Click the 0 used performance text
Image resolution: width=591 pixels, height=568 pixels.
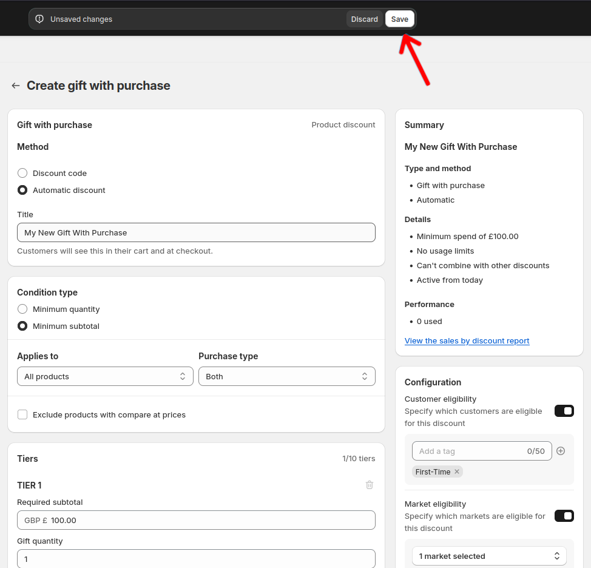coord(430,321)
